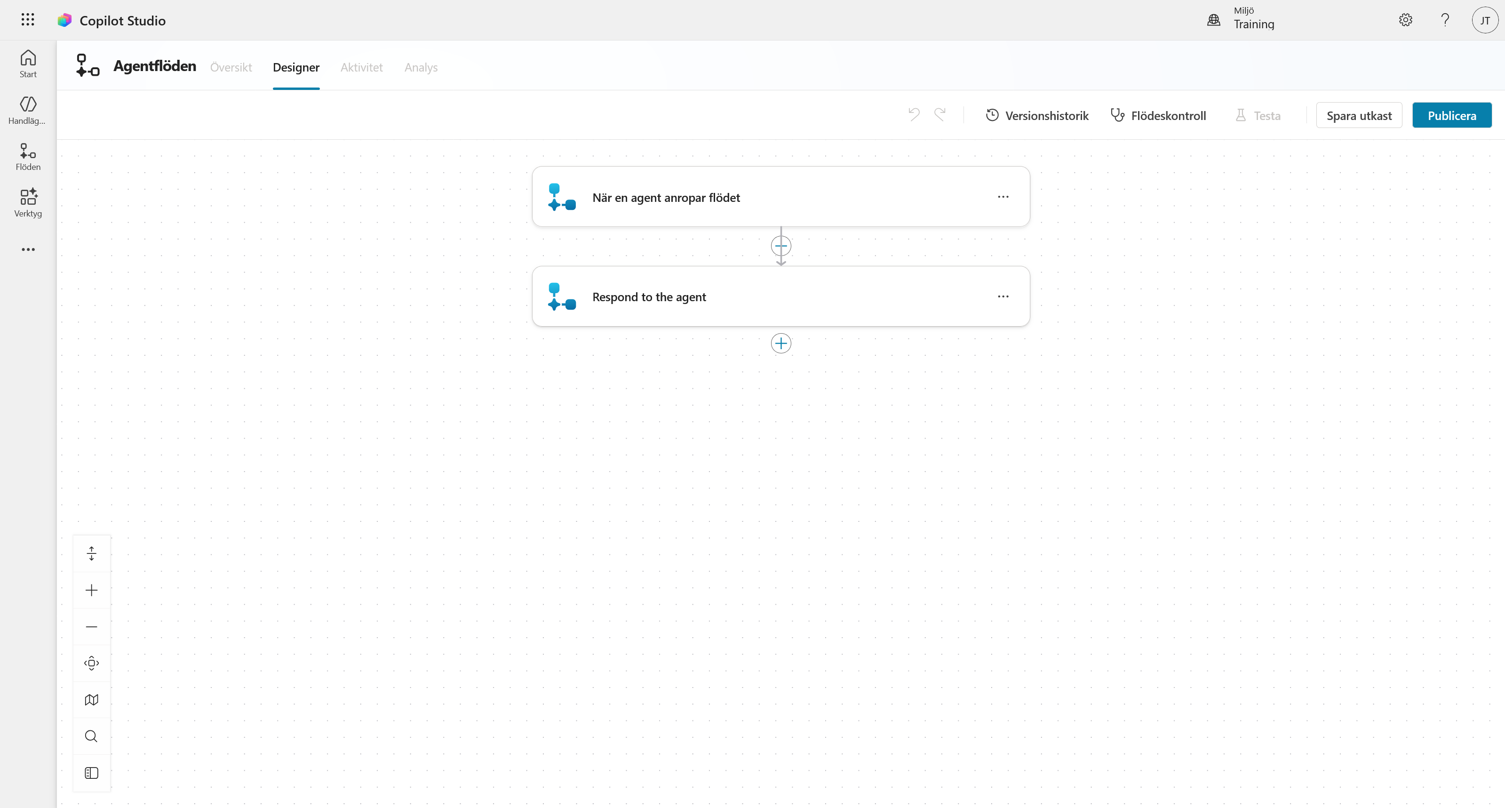The image size is (1505, 808).
Task: Expand more sidebar items ellipsis
Action: [28, 249]
